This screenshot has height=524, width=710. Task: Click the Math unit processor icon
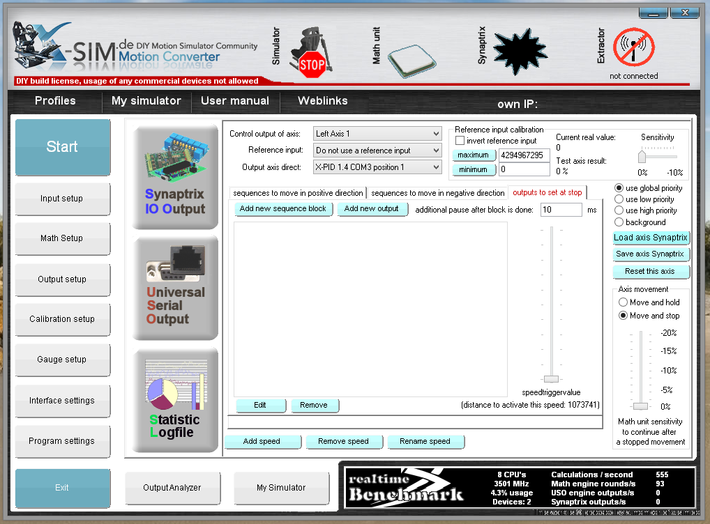413,56
